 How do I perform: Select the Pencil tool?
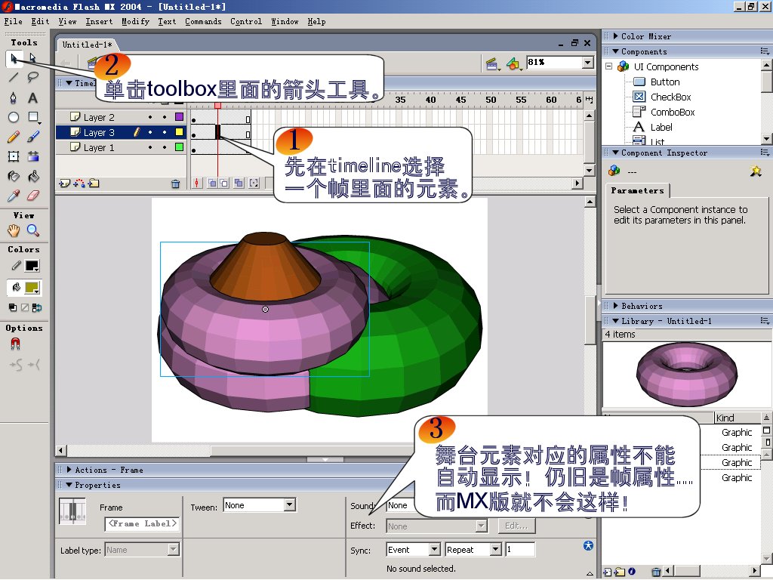(14, 137)
